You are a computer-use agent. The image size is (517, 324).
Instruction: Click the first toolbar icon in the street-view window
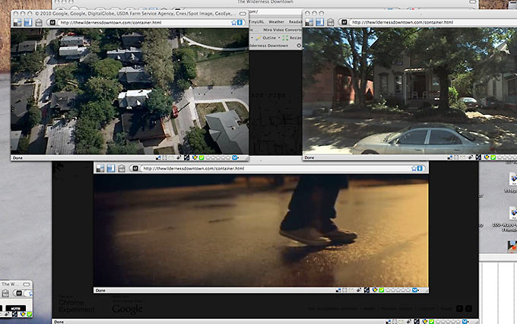309,22
